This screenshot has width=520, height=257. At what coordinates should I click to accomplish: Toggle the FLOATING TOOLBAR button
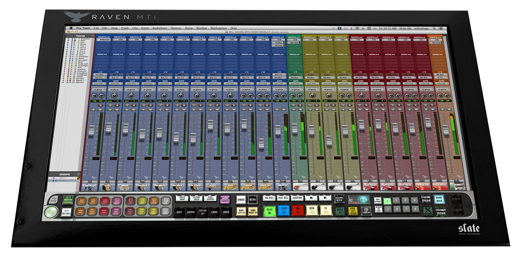426,199
